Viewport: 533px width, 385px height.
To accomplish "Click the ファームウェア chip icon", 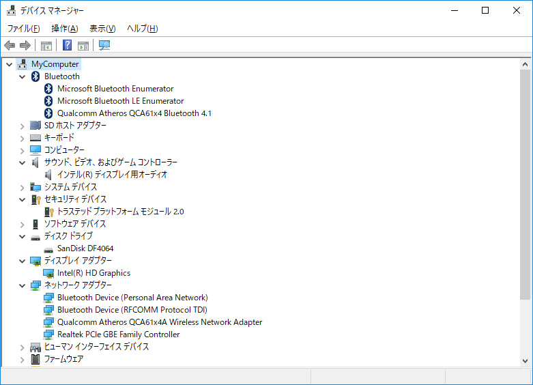I will [35, 359].
